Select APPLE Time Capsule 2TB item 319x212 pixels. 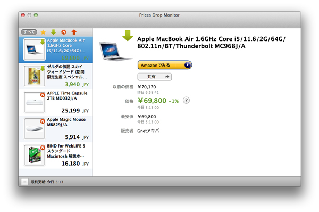coord(55,102)
